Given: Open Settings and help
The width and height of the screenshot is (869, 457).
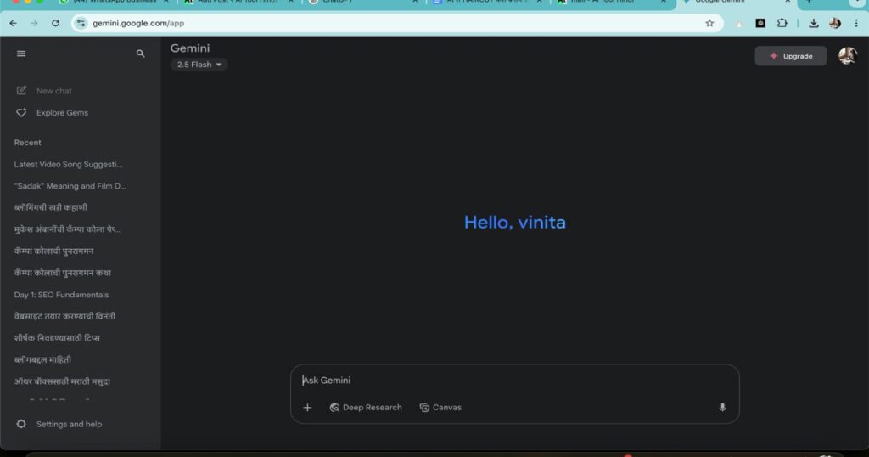Looking at the screenshot, I should coord(59,424).
